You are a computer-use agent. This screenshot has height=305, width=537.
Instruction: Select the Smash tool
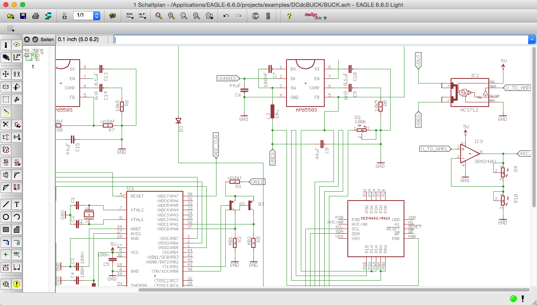6,175
